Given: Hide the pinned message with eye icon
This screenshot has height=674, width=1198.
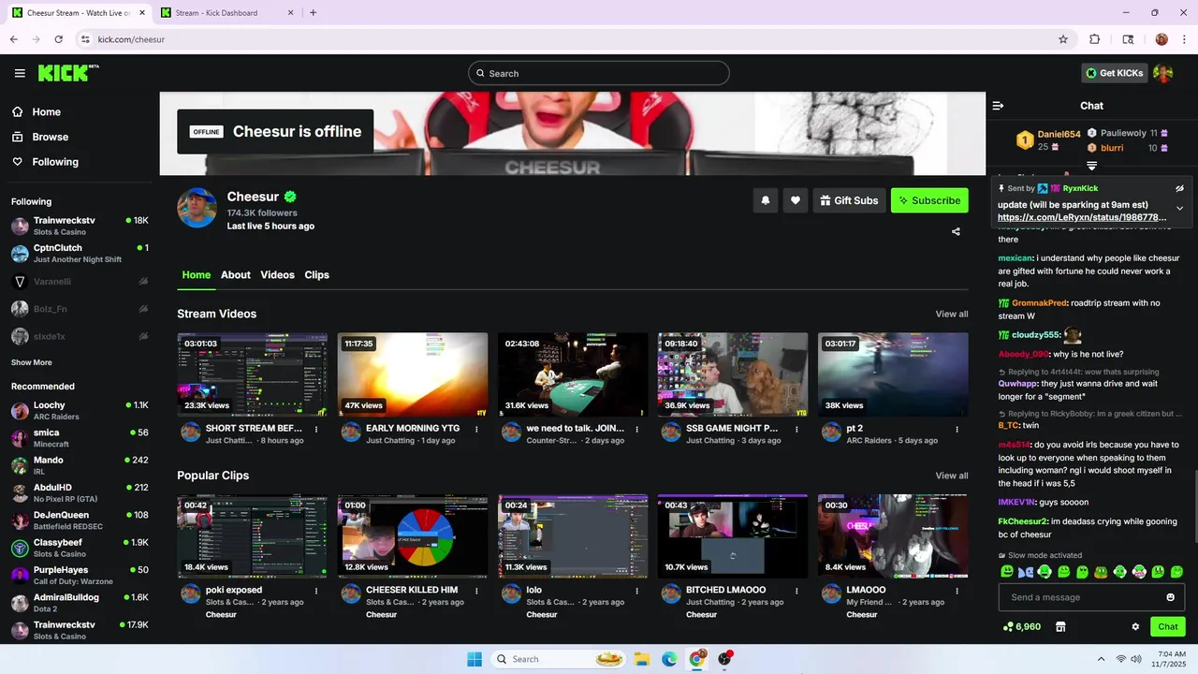Looking at the screenshot, I should click(1179, 188).
